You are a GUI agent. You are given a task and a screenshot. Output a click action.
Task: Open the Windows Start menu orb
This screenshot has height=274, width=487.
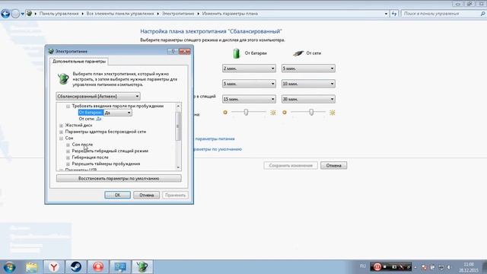[x=9, y=267]
